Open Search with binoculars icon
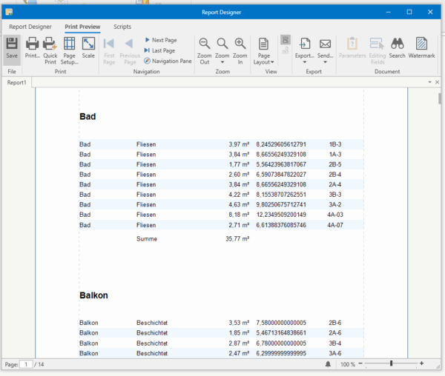Viewport: 445px width, 376px height. tap(398, 44)
